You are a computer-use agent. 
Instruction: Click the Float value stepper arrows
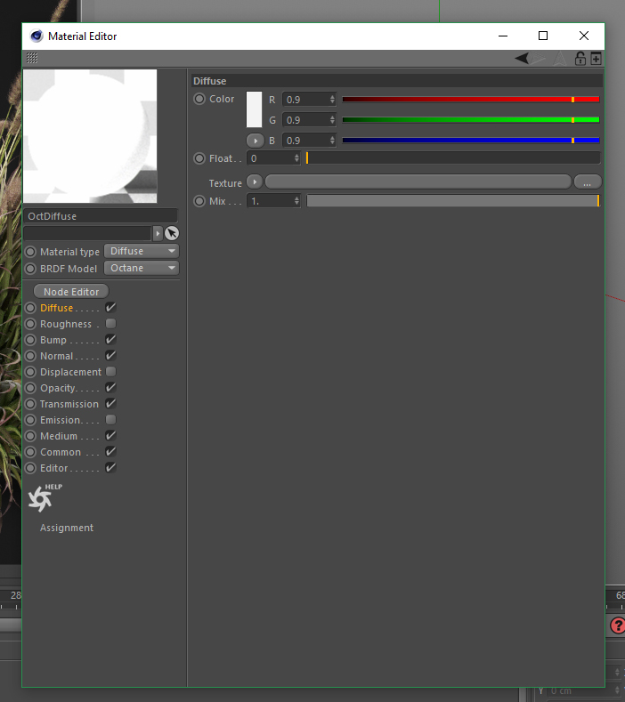point(296,158)
